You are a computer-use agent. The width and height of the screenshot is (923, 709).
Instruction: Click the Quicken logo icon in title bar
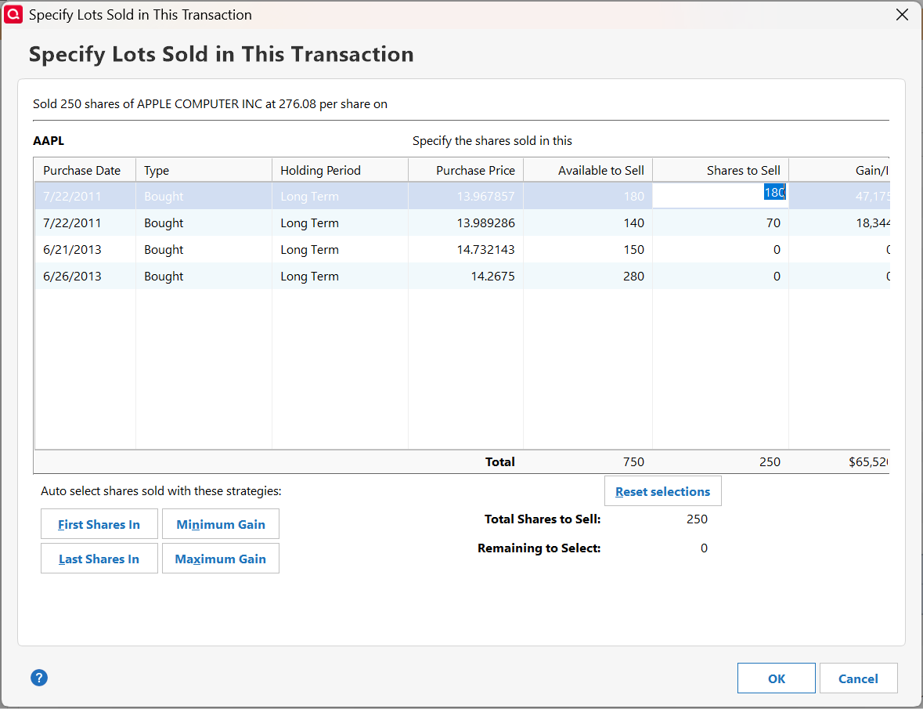13,15
